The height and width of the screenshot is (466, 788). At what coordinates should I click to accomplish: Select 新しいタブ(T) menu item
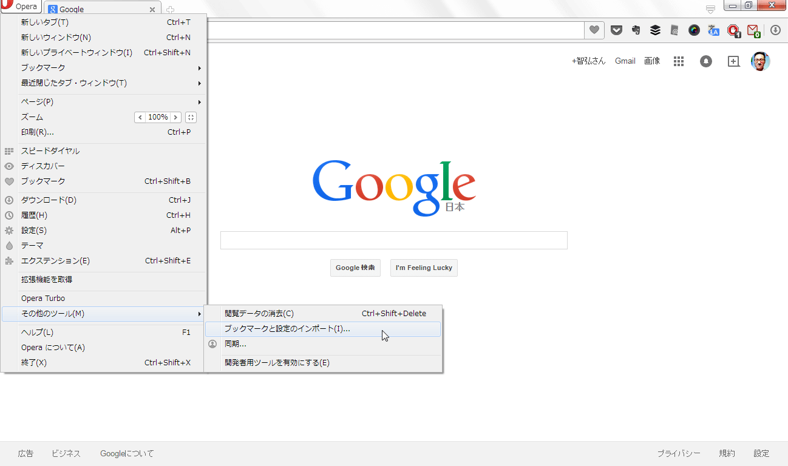[x=104, y=22]
